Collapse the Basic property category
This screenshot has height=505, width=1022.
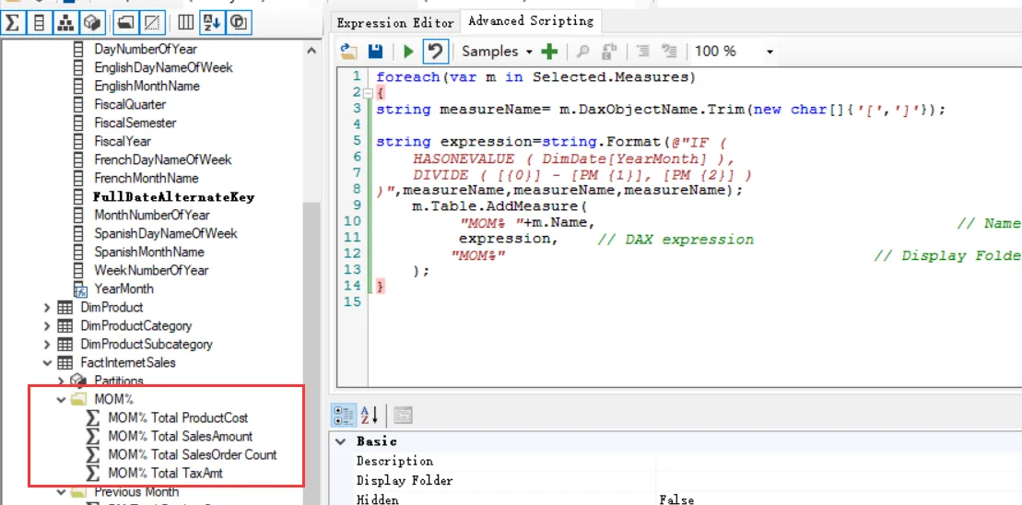tap(340, 441)
